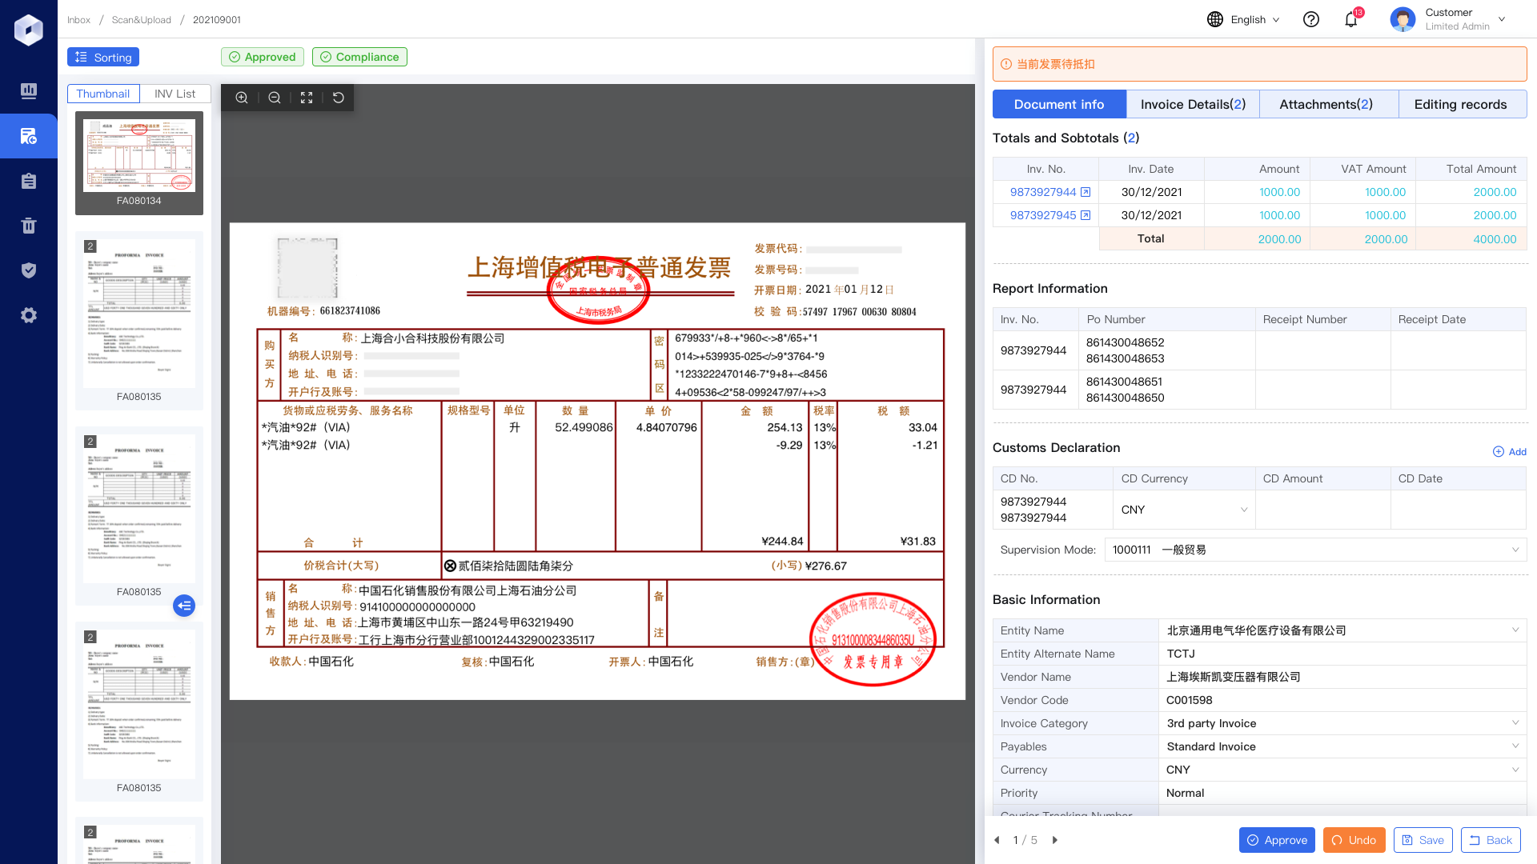Select the FA080134 thumbnail
Viewport: 1537px width, 864px height.
point(139,163)
